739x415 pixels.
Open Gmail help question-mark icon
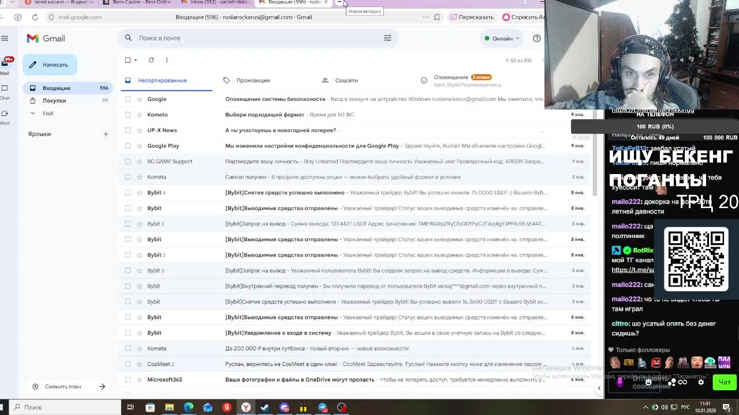(x=537, y=38)
